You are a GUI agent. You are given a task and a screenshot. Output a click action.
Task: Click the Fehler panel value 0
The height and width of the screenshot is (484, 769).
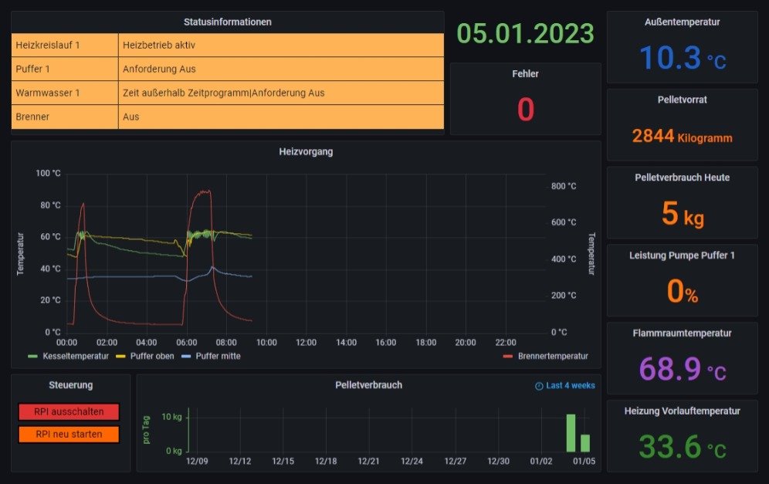(x=525, y=110)
